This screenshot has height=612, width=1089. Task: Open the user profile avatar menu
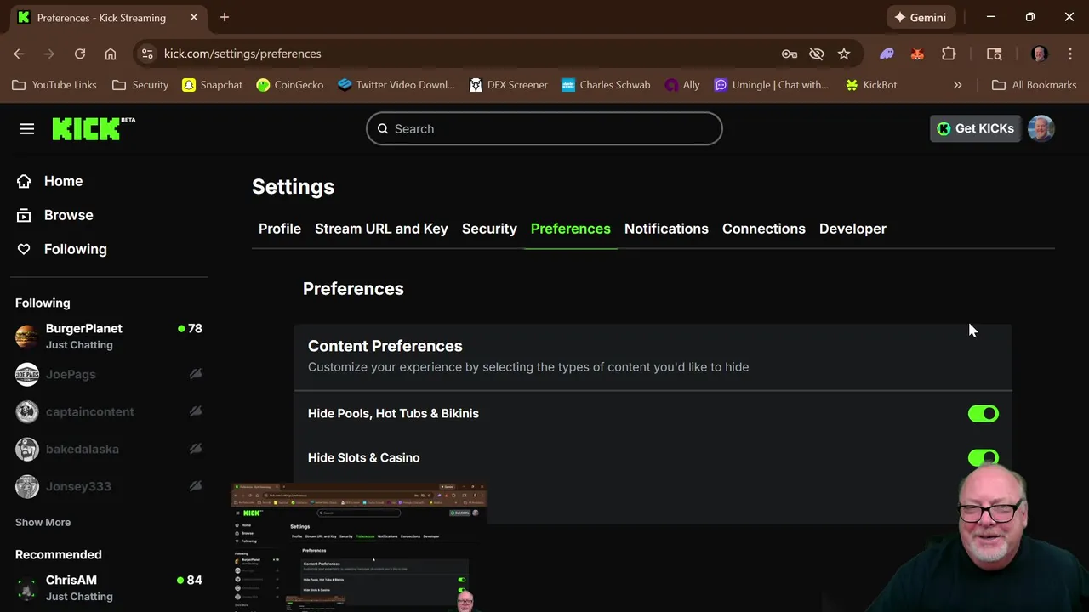[1041, 128]
